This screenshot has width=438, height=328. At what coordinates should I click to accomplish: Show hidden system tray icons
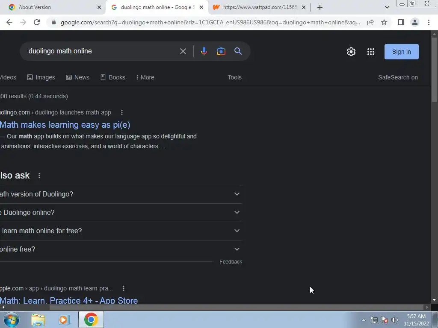coord(364,320)
